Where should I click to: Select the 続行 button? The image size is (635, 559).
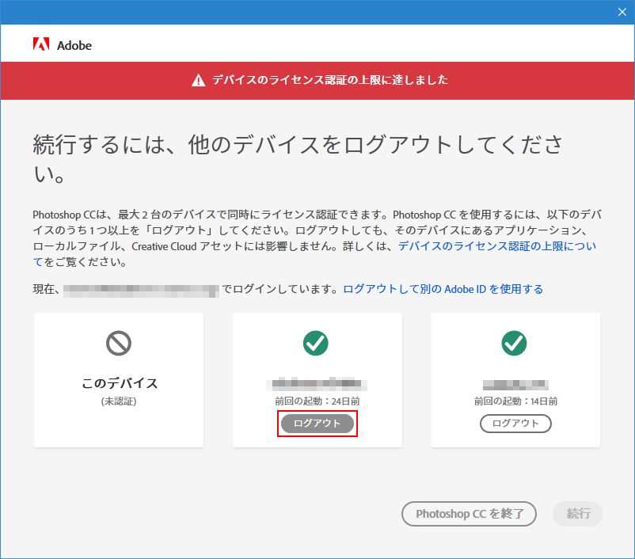click(577, 514)
